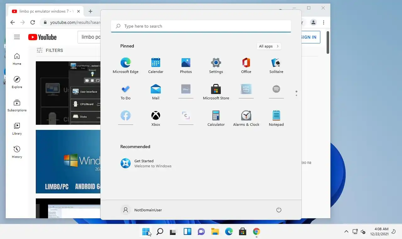This screenshot has height=239, width=402.
Task: Open Teams Chat from the taskbar
Action: pyautogui.click(x=201, y=232)
